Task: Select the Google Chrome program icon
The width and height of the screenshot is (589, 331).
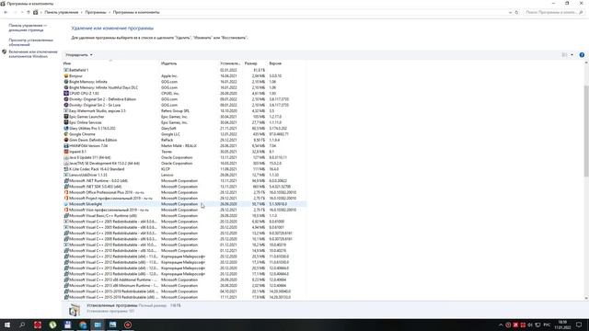Action: [x=66, y=134]
